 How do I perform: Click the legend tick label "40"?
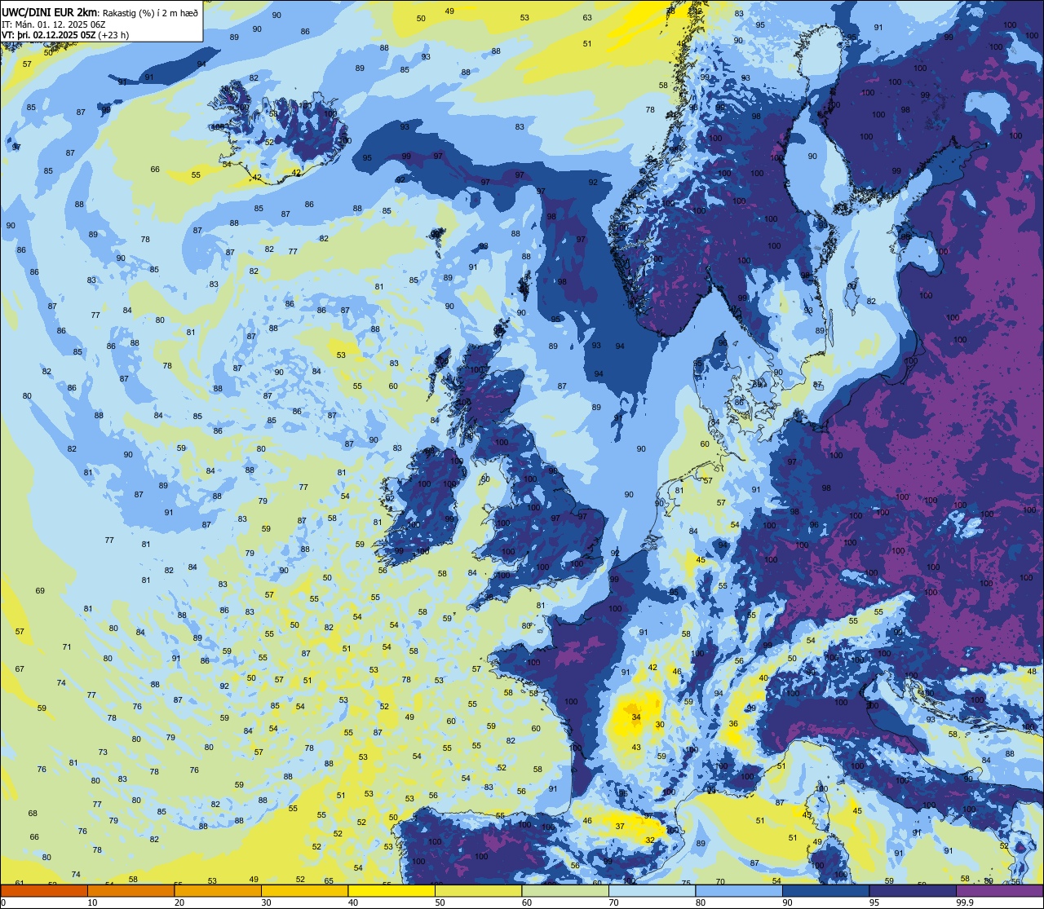353,902
